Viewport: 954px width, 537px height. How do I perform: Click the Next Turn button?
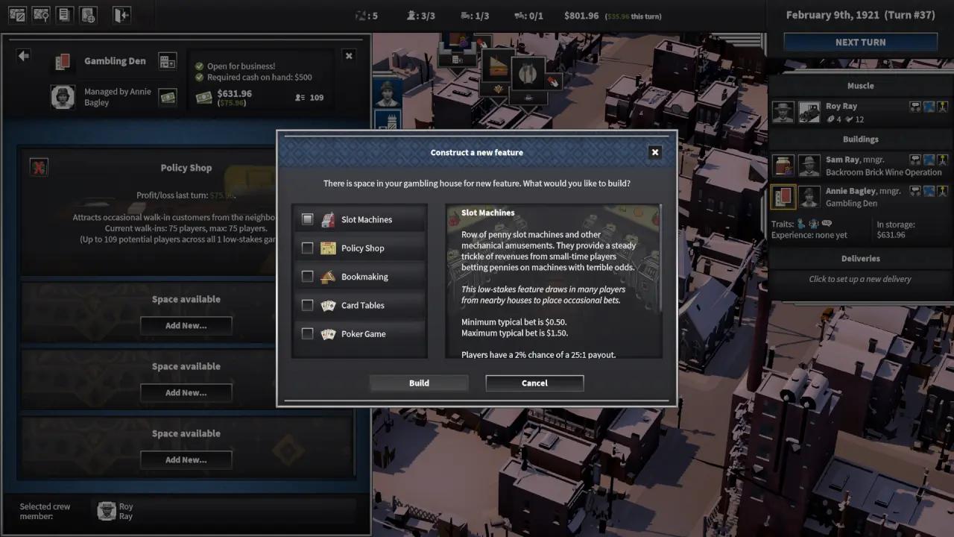860,43
